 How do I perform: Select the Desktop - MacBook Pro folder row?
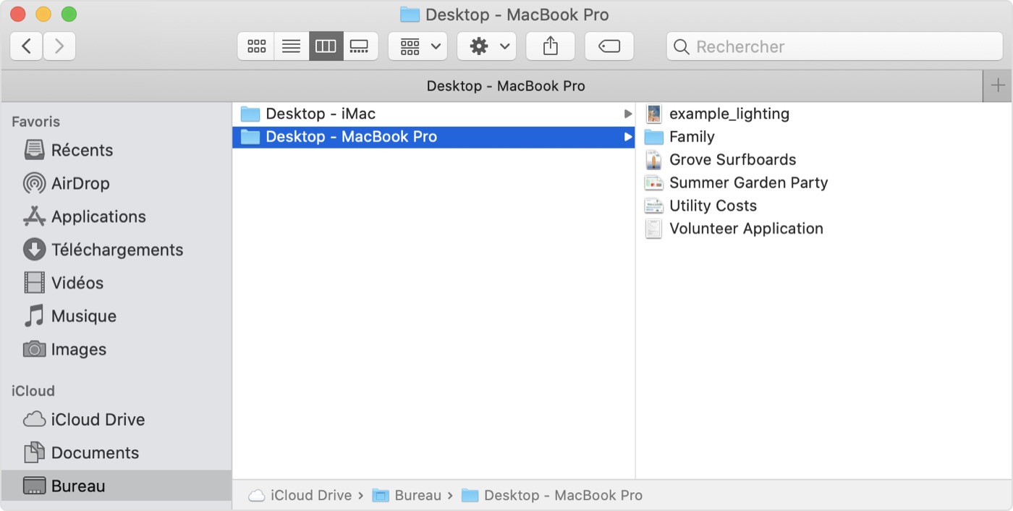[x=433, y=137]
